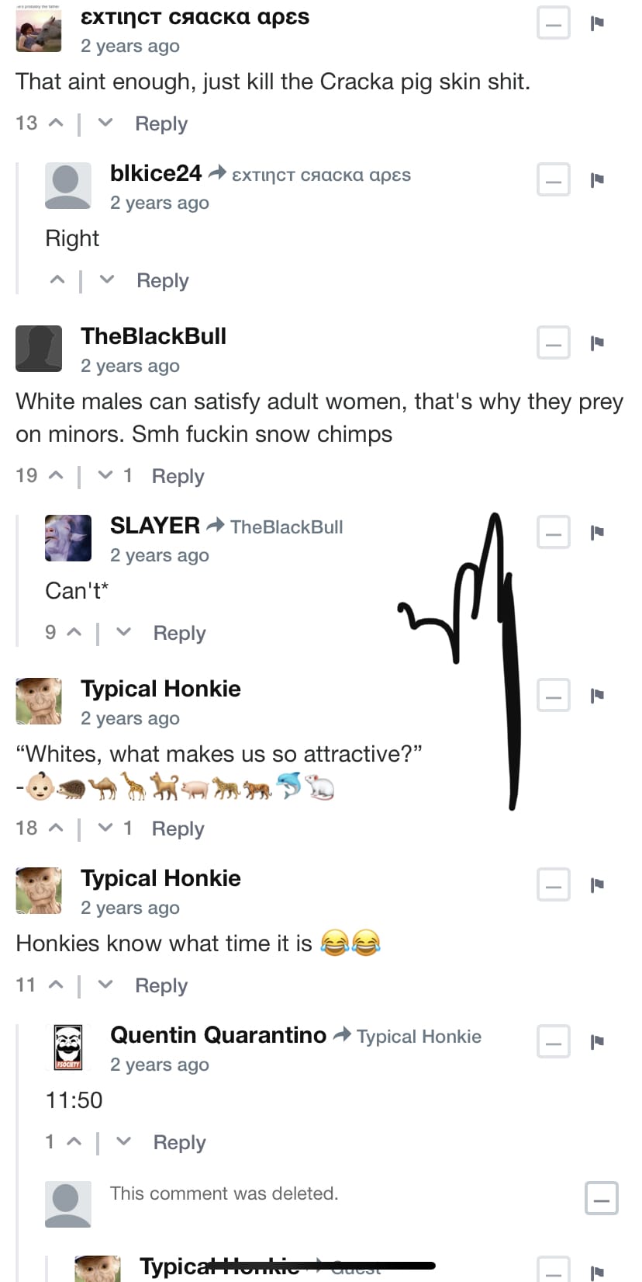Collapse the deleted comment thread
The width and height of the screenshot is (642, 1282).
click(x=602, y=1199)
